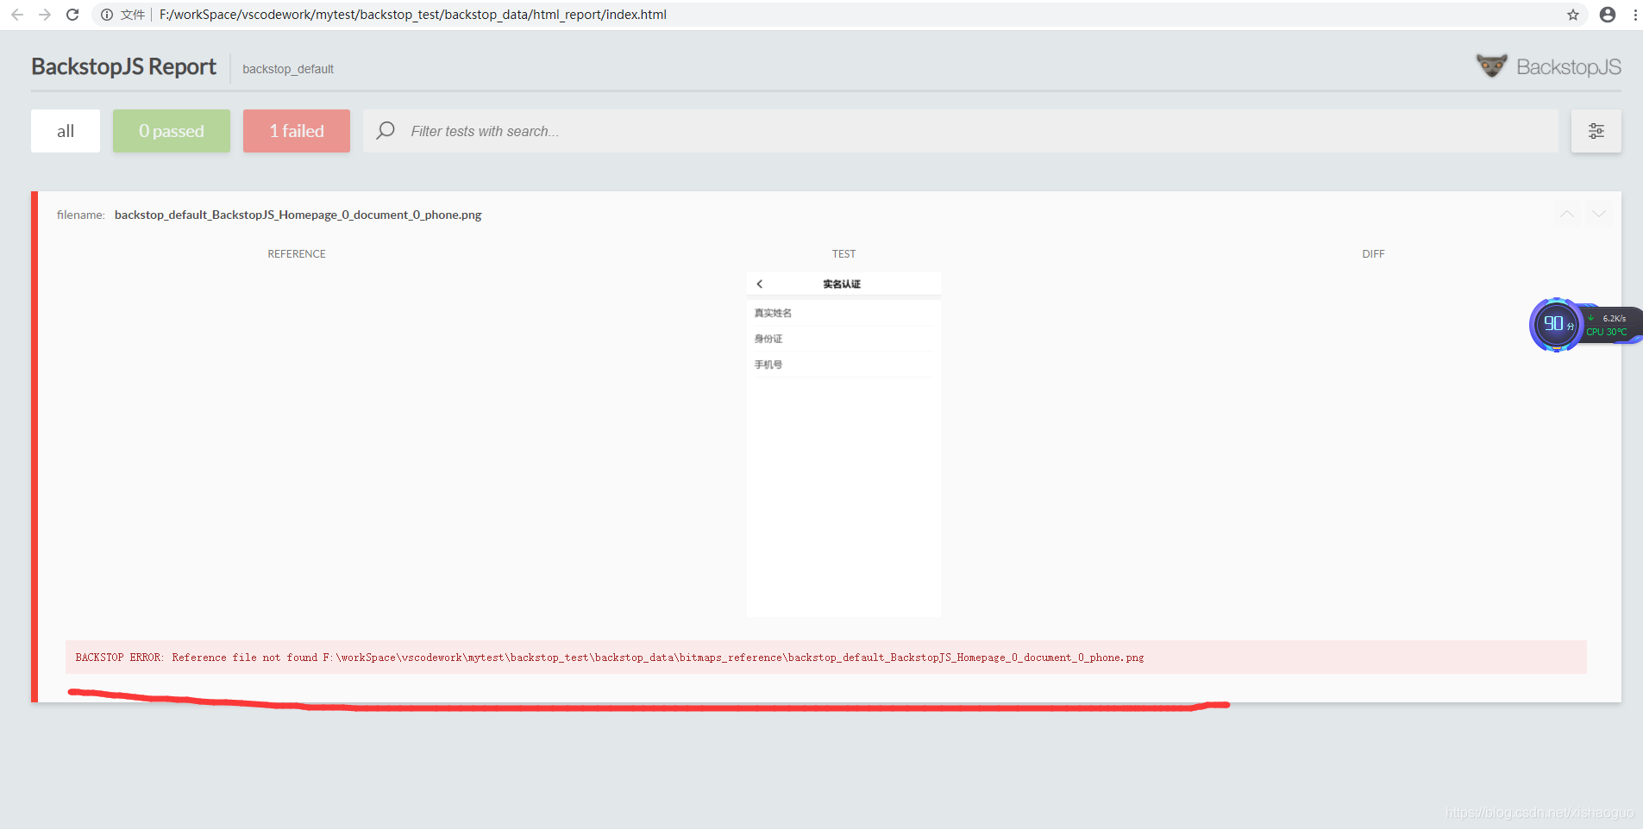The width and height of the screenshot is (1643, 829).
Task: Click the '身份证' row in test image
Action: tap(843, 339)
